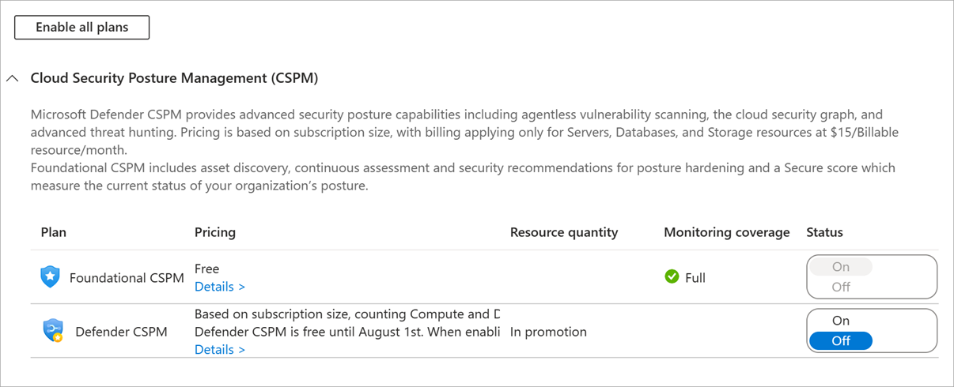Viewport: 954px width, 387px height.
Task: Turn On the Defender CSPM plan
Action: pyautogui.click(x=841, y=321)
